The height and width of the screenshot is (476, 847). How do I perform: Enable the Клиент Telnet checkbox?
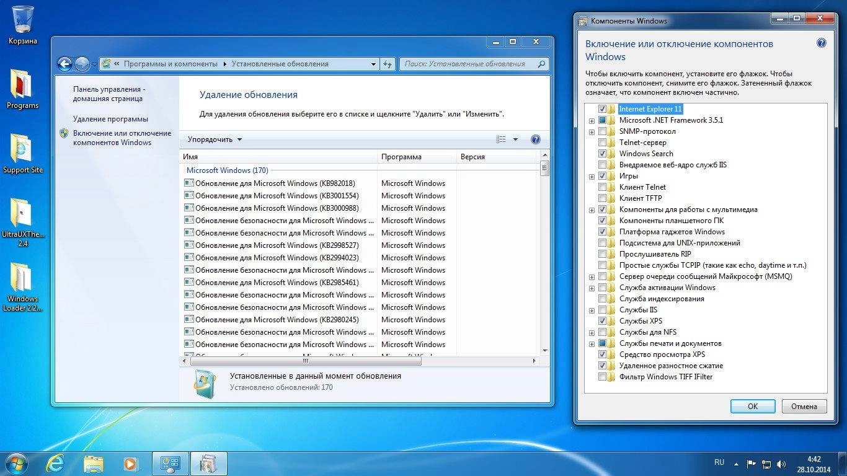tap(602, 187)
